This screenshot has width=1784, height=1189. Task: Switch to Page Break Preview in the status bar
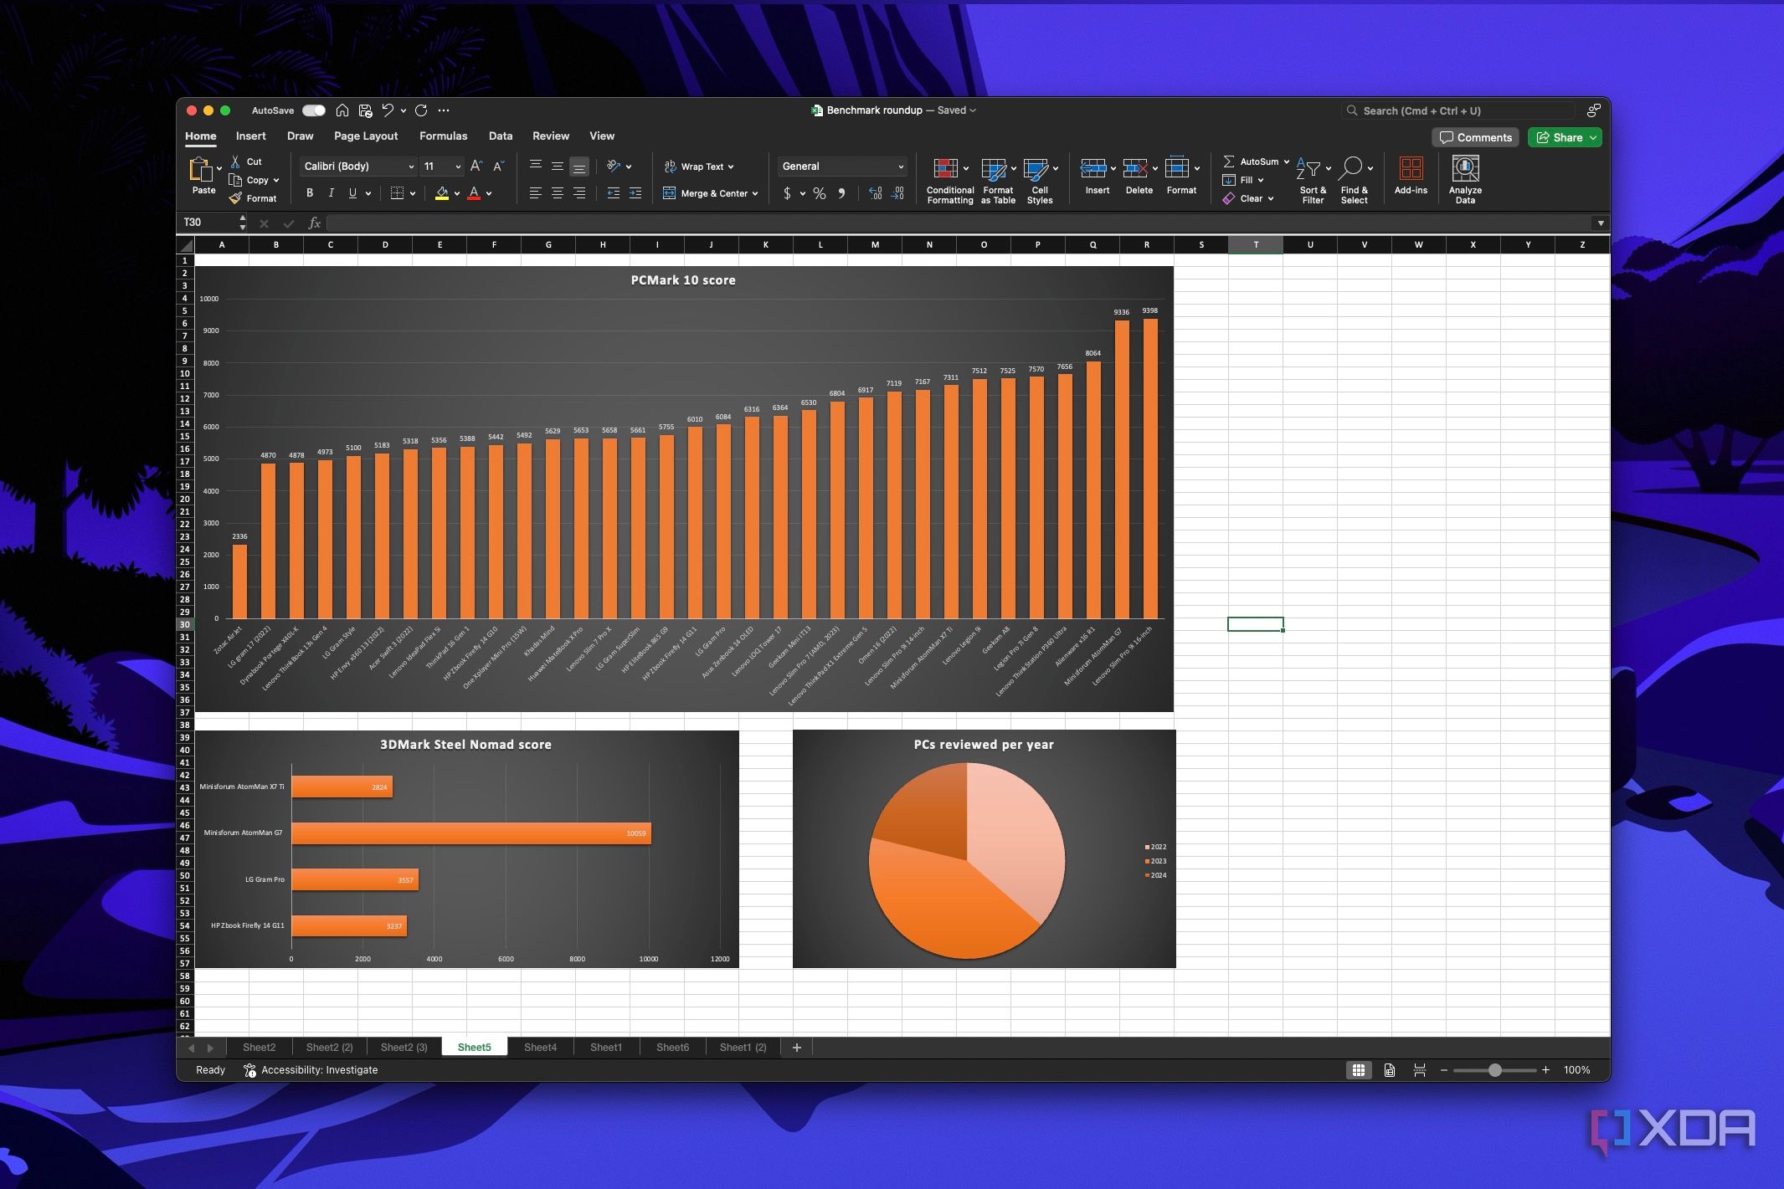click(1420, 1070)
